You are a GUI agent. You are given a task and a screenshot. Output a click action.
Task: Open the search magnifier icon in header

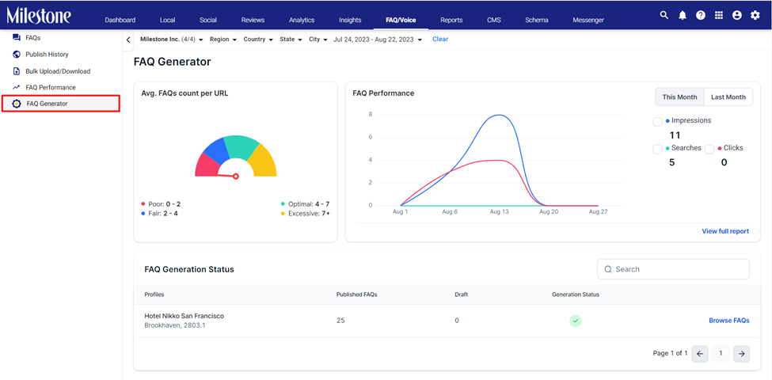pos(664,15)
